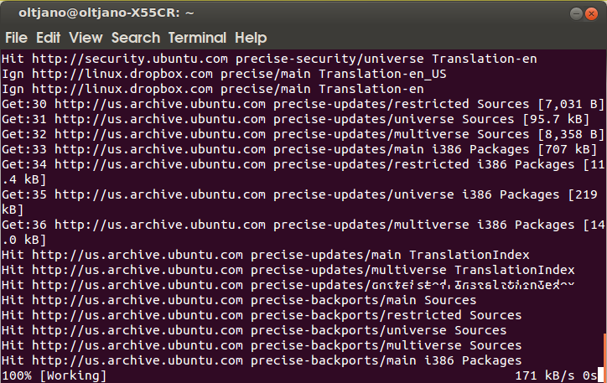Open the File menu
The height and width of the screenshot is (383, 607).
point(16,38)
